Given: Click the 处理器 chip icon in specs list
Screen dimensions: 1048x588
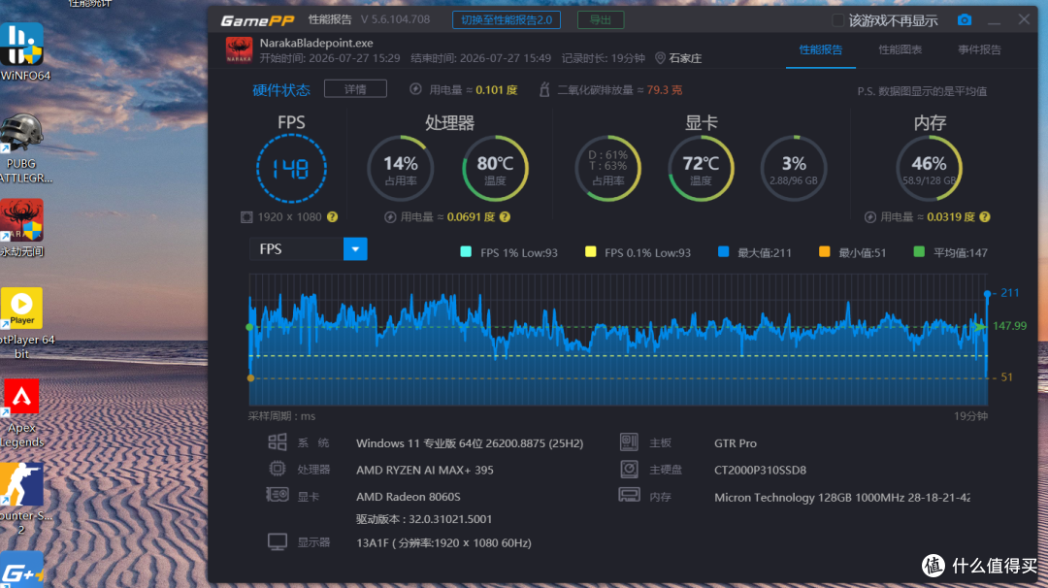Looking at the screenshot, I should pos(278,469).
